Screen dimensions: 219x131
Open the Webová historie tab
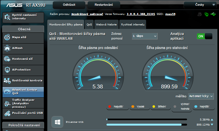[106, 24]
